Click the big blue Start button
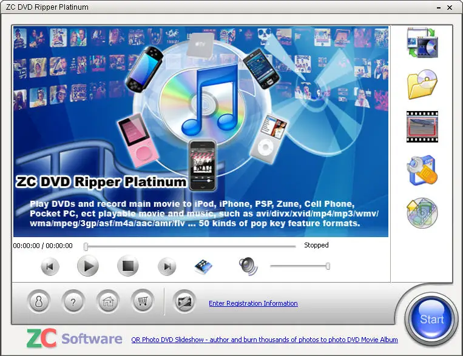The height and width of the screenshot is (356, 463). tap(431, 319)
